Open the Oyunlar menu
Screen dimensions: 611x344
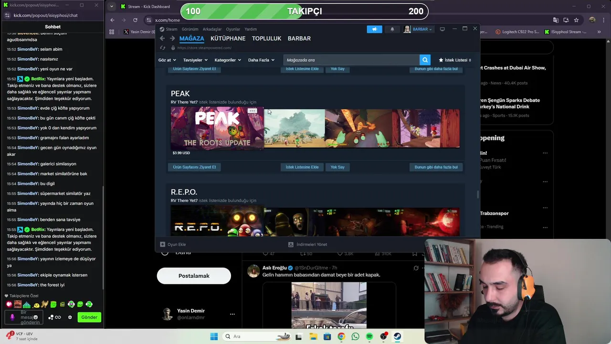pos(233,29)
